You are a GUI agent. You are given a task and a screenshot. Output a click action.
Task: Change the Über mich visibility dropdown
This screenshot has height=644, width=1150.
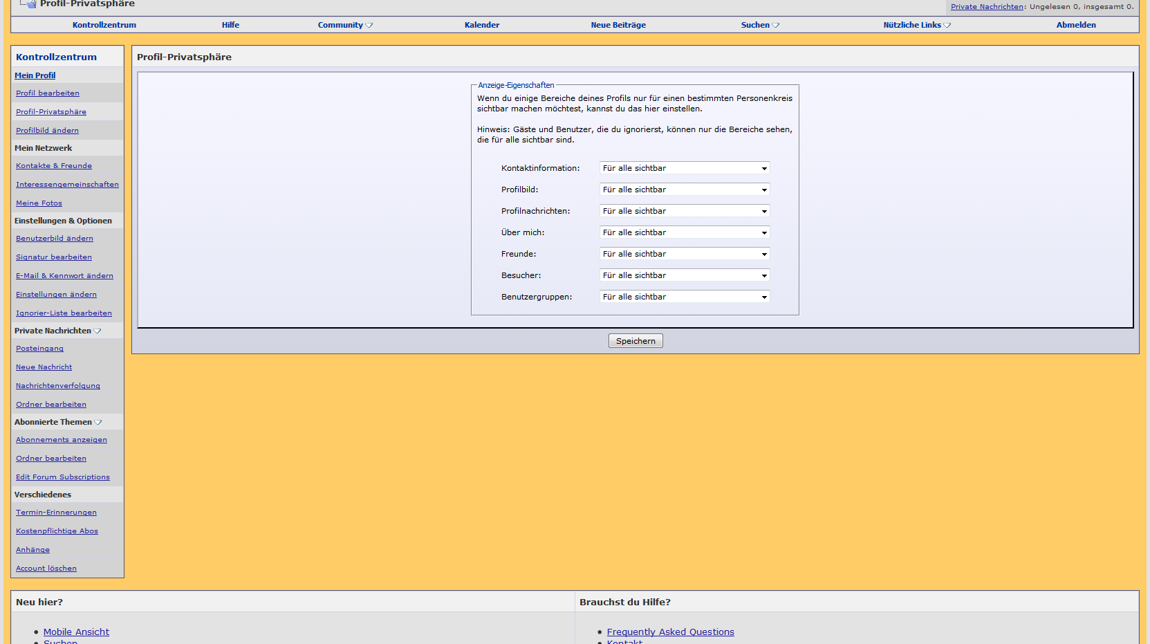click(x=684, y=232)
